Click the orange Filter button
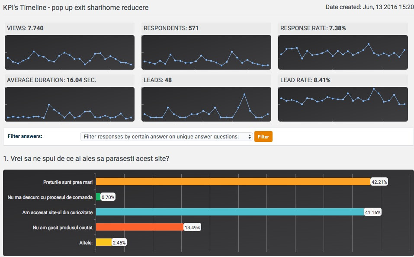414x257 pixels. pos(263,137)
